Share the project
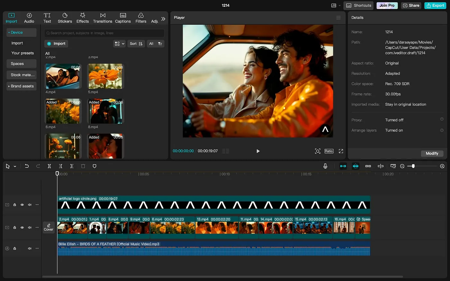This screenshot has height=281, width=450. pos(411,5)
